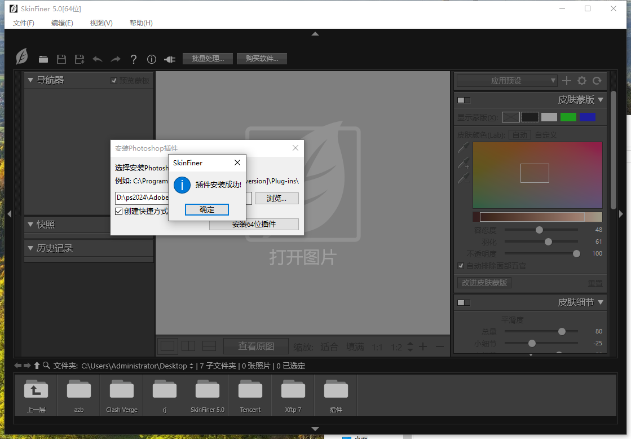Screen dimensions: 631x439
Task: Open the 视图(V) menu
Action: coord(101,23)
